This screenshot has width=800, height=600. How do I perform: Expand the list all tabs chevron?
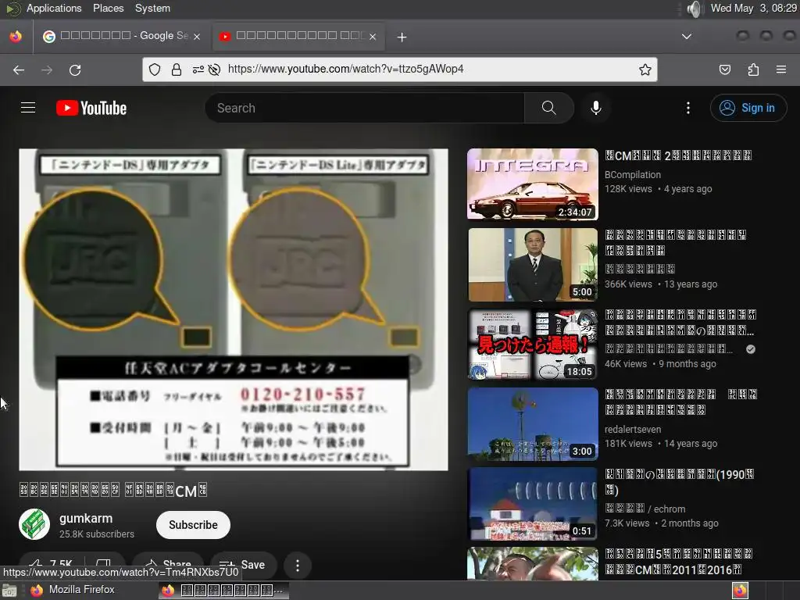pos(687,36)
